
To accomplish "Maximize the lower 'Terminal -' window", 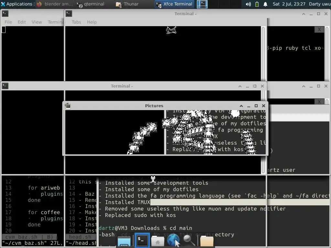I will click(x=255, y=86).
